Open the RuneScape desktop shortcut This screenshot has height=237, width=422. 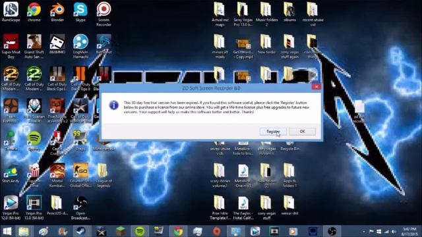pyautogui.click(x=11, y=12)
